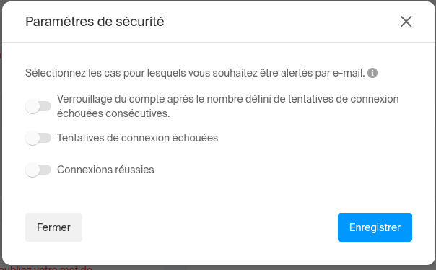Click the empty dialog area beside Fermer
This screenshot has height=270, width=436.
pos(210,227)
